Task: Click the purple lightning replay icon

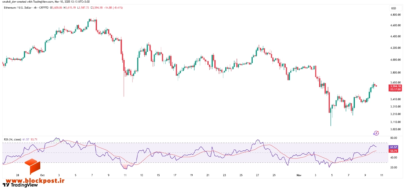Action: pos(376,133)
